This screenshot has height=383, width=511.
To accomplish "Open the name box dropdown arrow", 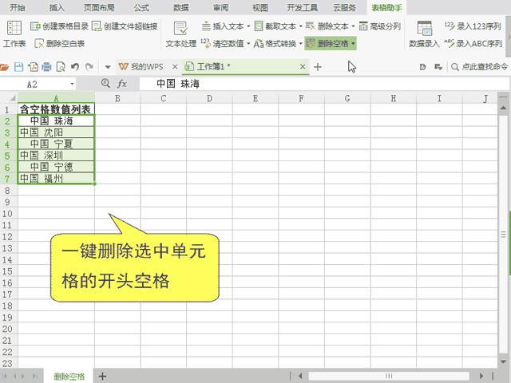I will 73,85.
